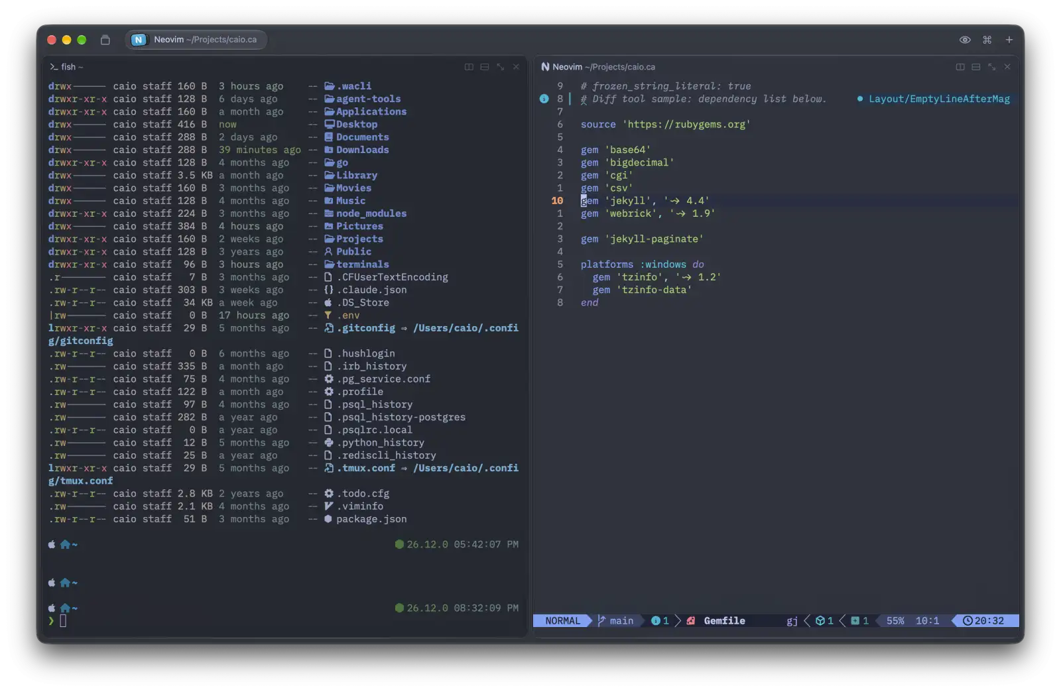Viewport: 1061px width, 692px height.
Task: Click the clipboard icon beside the window controls
Action: [x=105, y=40]
